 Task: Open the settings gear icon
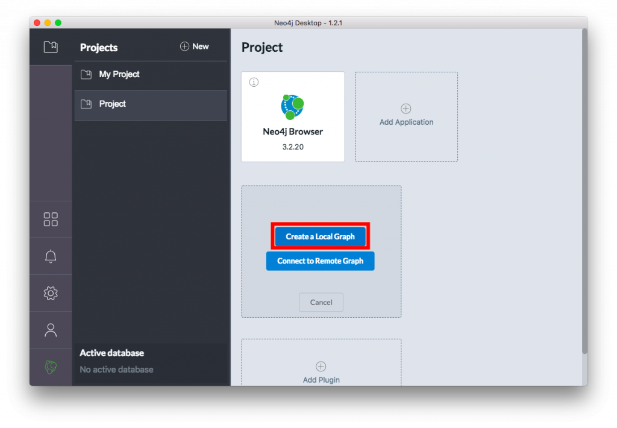point(51,294)
